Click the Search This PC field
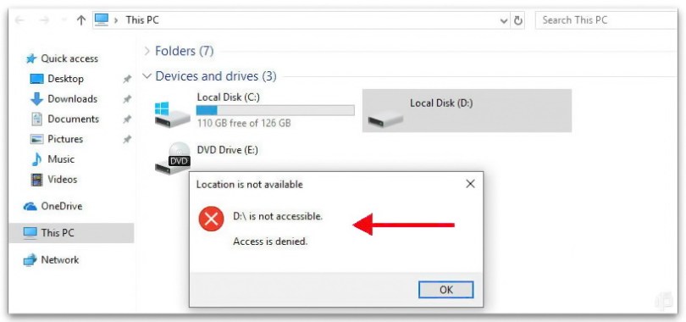The height and width of the screenshot is (322, 686). tap(606, 20)
